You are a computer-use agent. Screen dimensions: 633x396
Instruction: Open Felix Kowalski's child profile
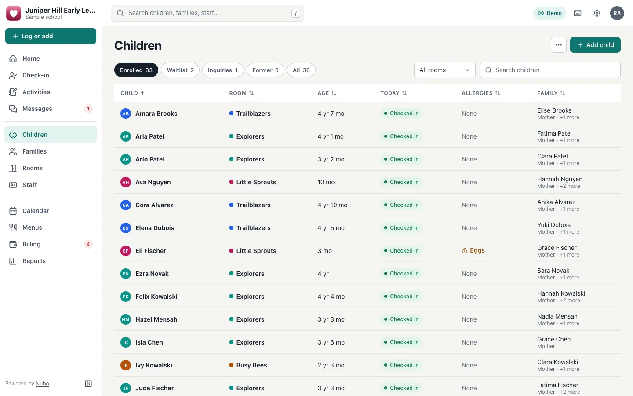click(x=156, y=297)
